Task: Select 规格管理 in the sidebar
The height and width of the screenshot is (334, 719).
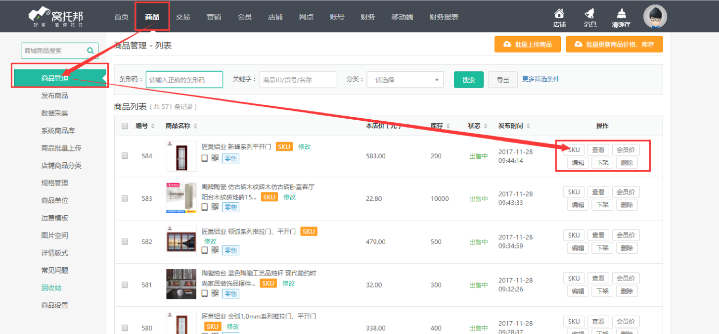Action: coord(54,183)
